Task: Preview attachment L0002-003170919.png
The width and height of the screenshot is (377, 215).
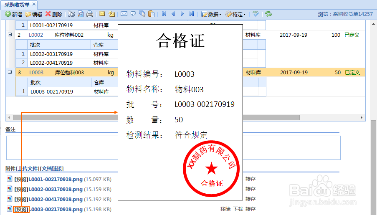Action: (x=21, y=190)
